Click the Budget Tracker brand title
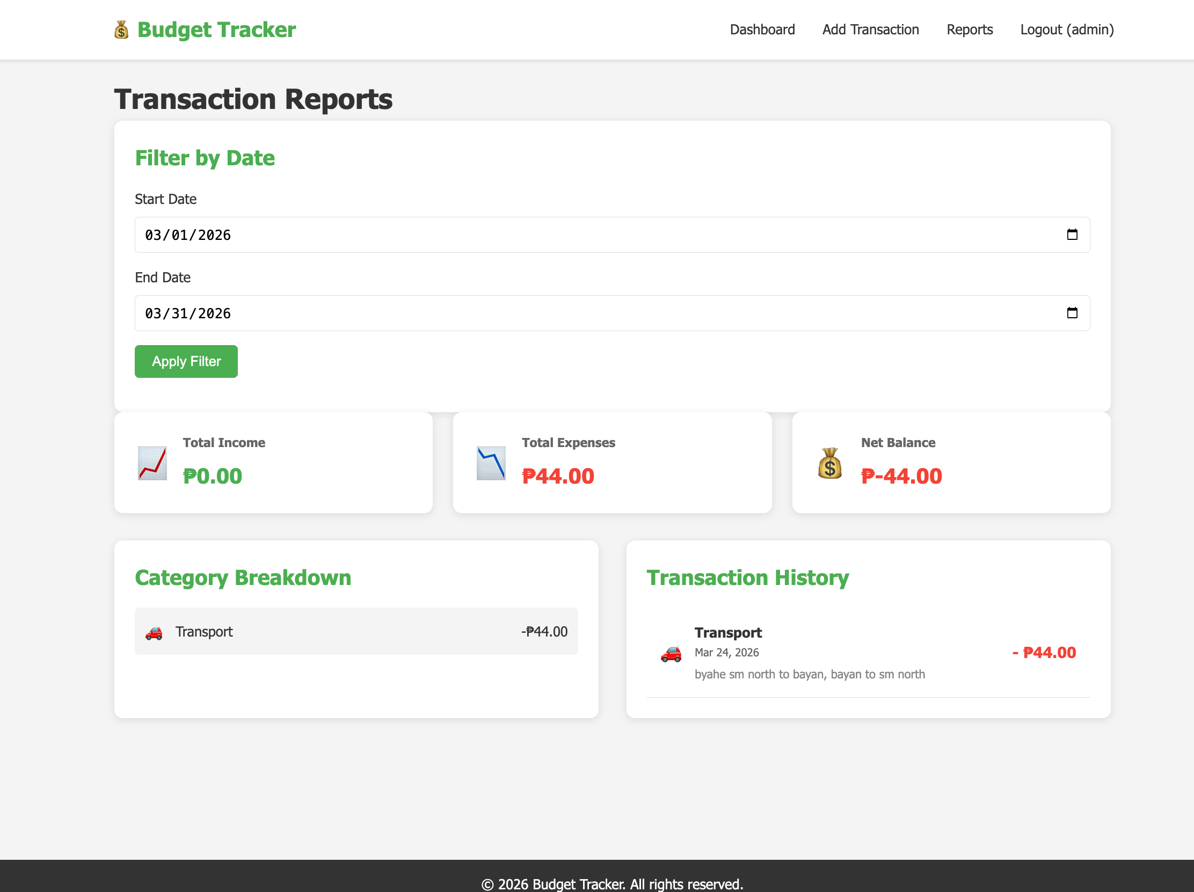This screenshot has width=1194, height=892. tap(216, 30)
